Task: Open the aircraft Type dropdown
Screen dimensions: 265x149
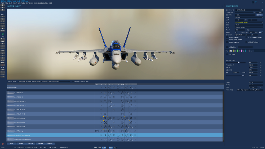Action: [x=249, y=22]
